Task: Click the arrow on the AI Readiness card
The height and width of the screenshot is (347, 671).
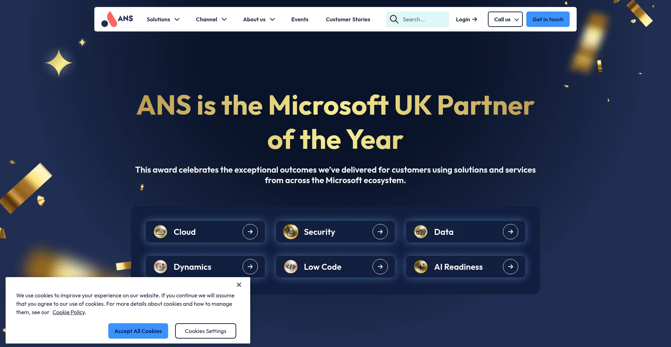Action: tap(511, 267)
